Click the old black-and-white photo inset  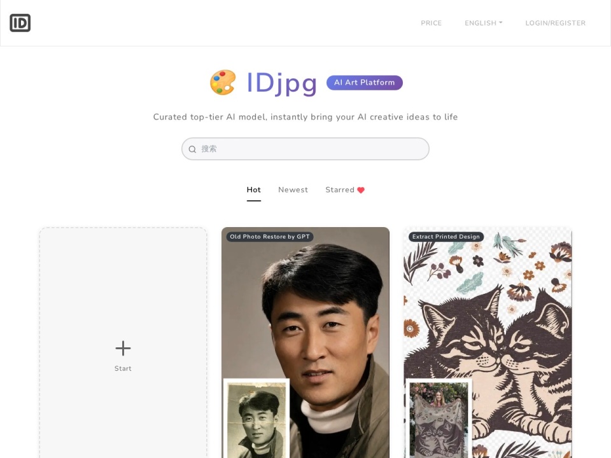(x=256, y=419)
